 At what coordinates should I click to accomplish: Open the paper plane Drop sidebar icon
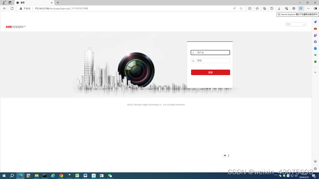pyautogui.click(x=315, y=55)
